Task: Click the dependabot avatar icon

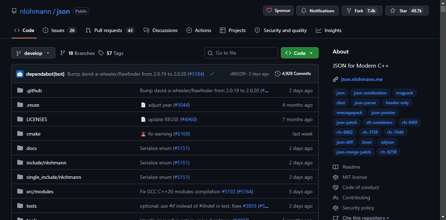Action: (20, 74)
